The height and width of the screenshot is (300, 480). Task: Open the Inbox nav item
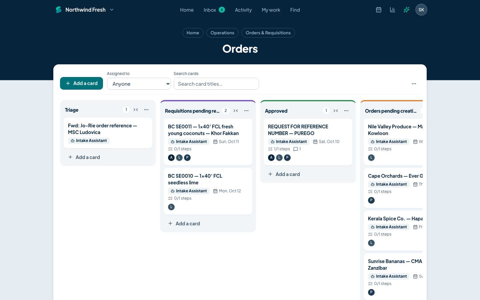pyautogui.click(x=214, y=10)
